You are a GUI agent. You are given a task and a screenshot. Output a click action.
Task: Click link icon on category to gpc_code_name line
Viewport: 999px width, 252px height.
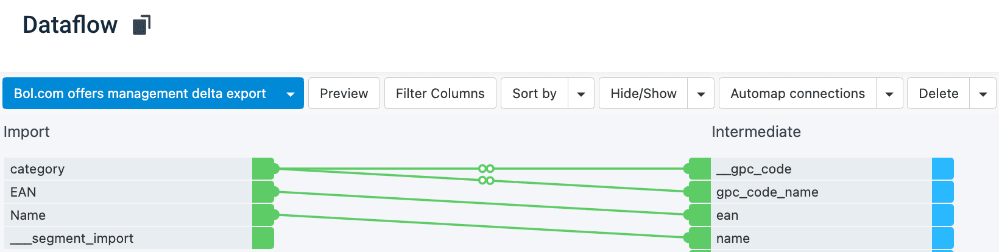(x=486, y=181)
